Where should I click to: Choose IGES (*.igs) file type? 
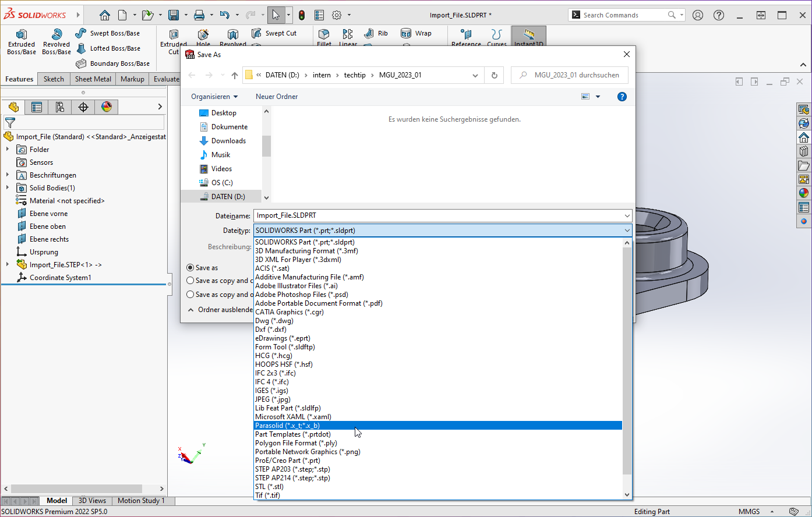(x=438, y=391)
